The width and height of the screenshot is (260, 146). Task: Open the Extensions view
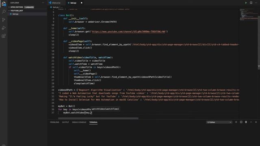[4, 36]
